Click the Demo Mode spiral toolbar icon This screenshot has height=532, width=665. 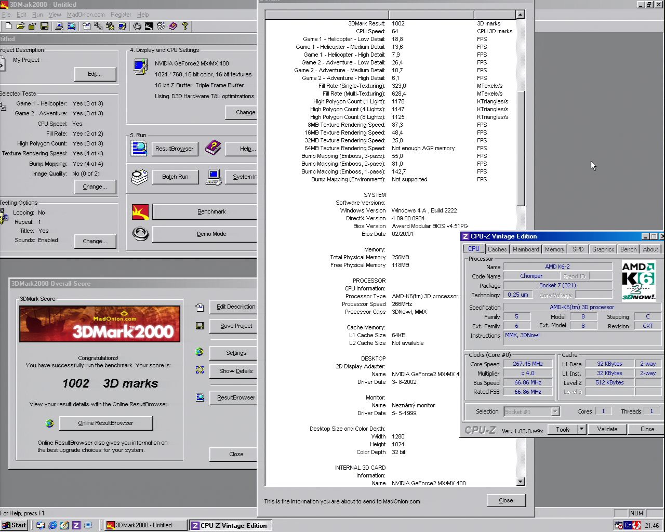pyautogui.click(x=137, y=26)
